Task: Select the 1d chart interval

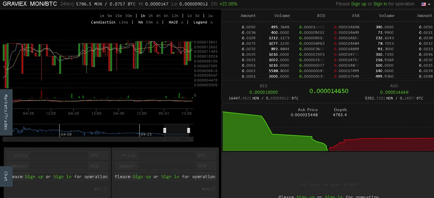Action: pyautogui.click(x=189, y=16)
